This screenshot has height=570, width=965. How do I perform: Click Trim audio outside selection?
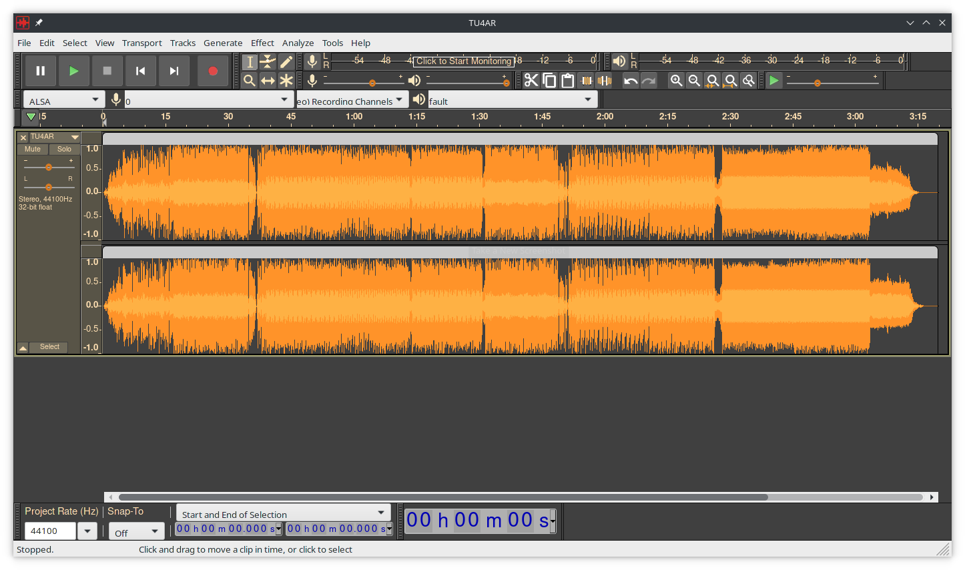click(587, 81)
